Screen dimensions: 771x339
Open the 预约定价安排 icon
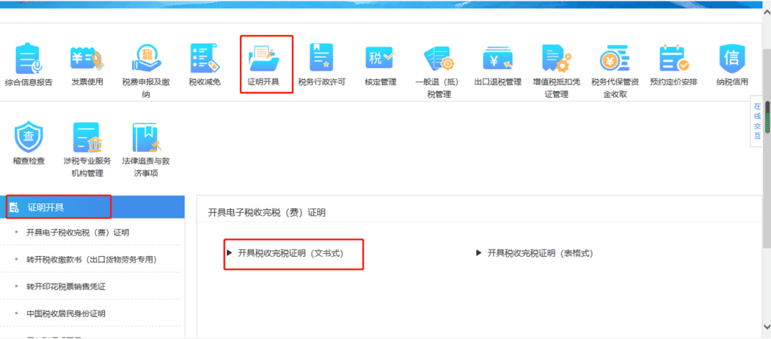click(x=674, y=59)
